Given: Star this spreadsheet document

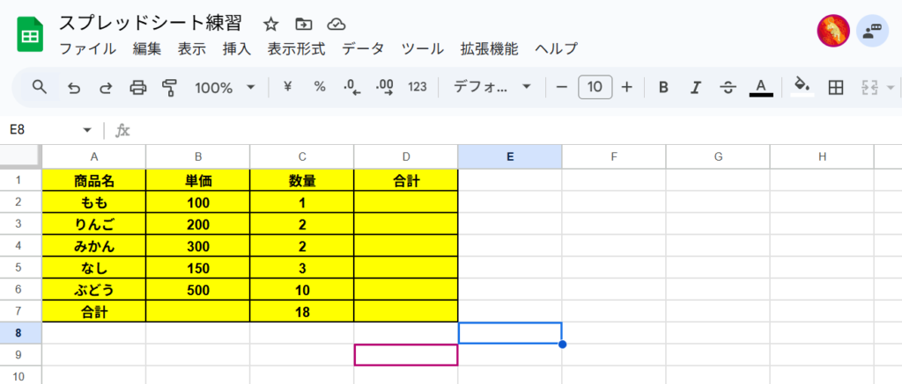Looking at the screenshot, I should [x=271, y=24].
